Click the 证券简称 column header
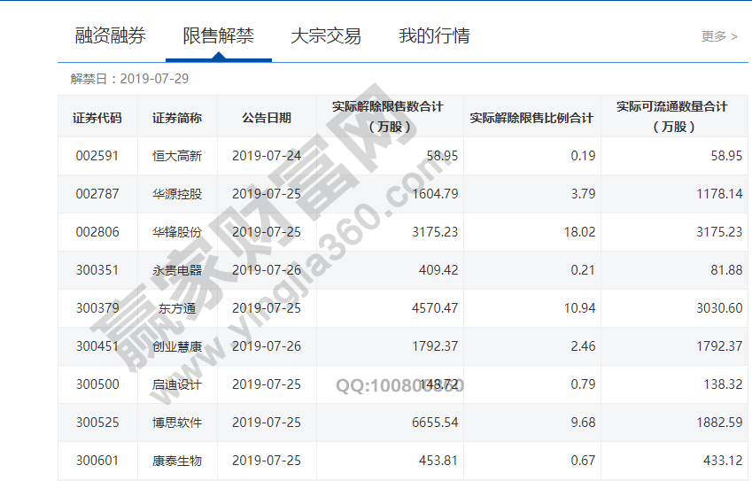The image size is (752, 481). click(x=177, y=118)
